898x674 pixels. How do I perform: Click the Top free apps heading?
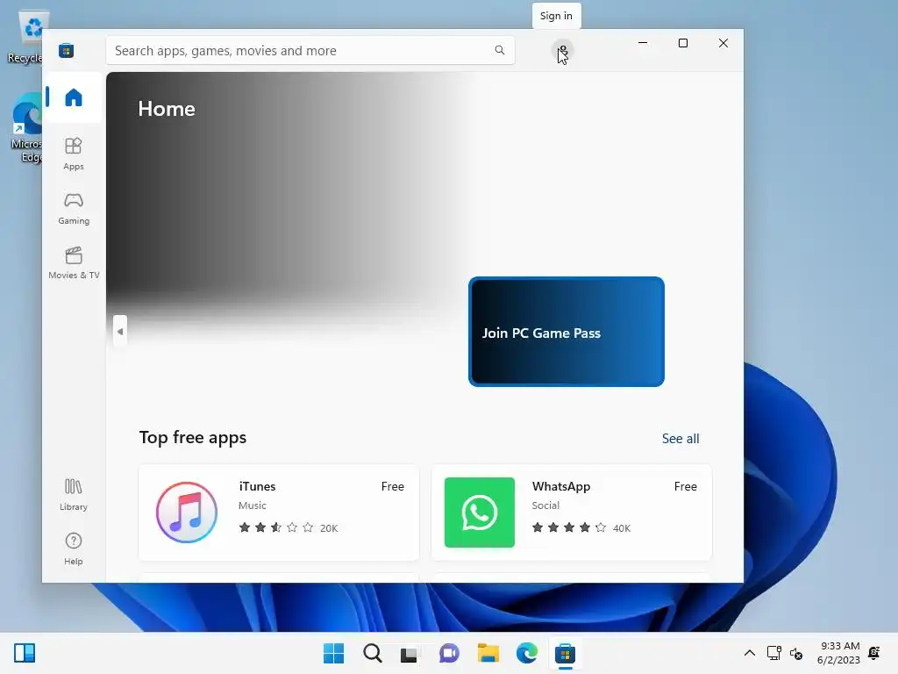[x=192, y=437]
